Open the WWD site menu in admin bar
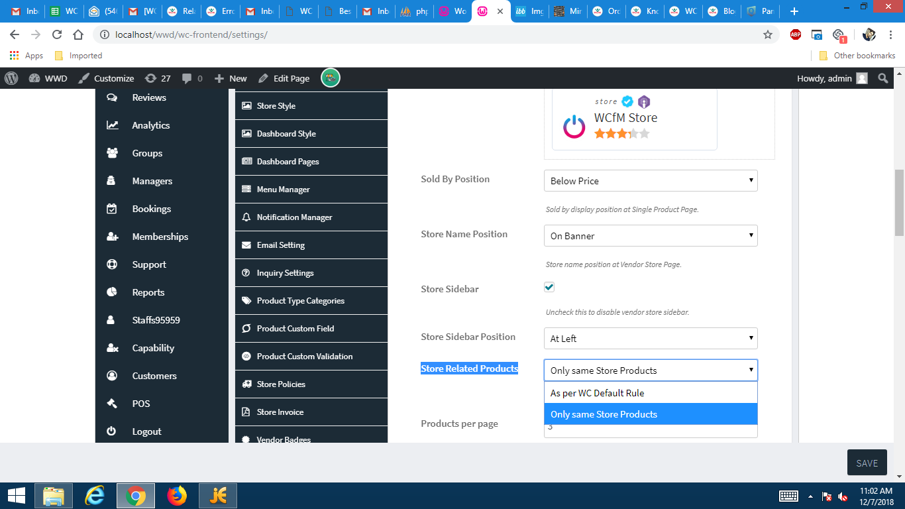Screen dimensions: 905x509 [x=48, y=78]
